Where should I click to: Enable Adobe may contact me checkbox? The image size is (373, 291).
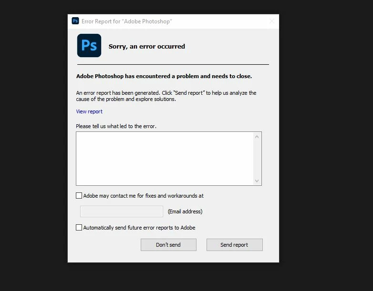(x=79, y=195)
